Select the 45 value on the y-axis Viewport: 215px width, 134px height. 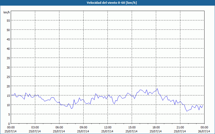pyautogui.click(x=8, y=39)
